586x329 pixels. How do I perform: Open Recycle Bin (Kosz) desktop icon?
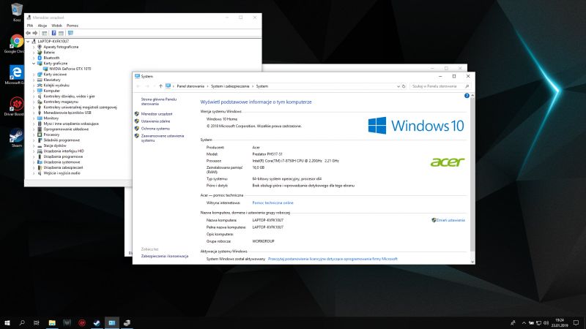click(16, 12)
